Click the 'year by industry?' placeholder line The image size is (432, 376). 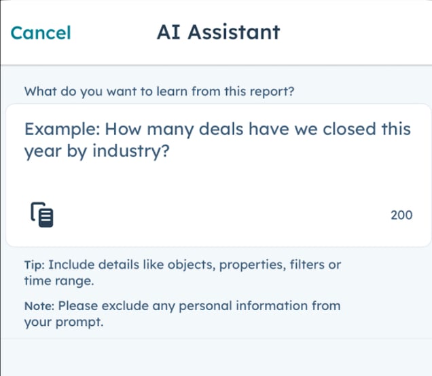click(96, 153)
